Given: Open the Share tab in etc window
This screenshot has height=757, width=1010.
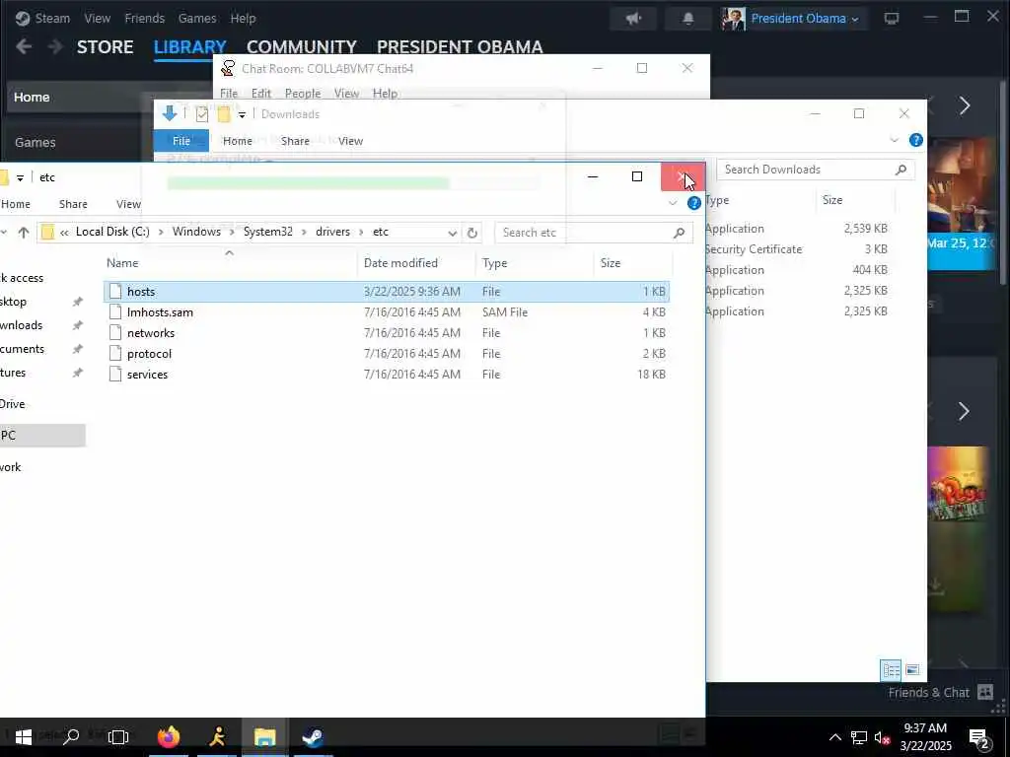Looking at the screenshot, I should pyautogui.click(x=73, y=204).
